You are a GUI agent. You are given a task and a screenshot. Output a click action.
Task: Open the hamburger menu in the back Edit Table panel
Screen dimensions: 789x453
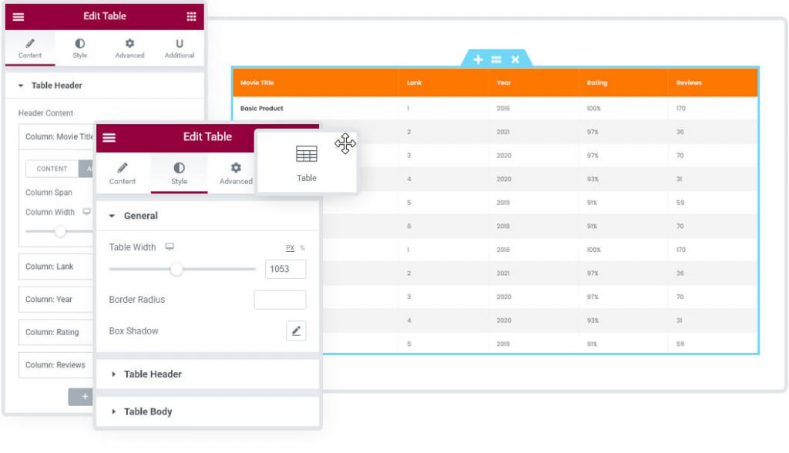point(18,17)
